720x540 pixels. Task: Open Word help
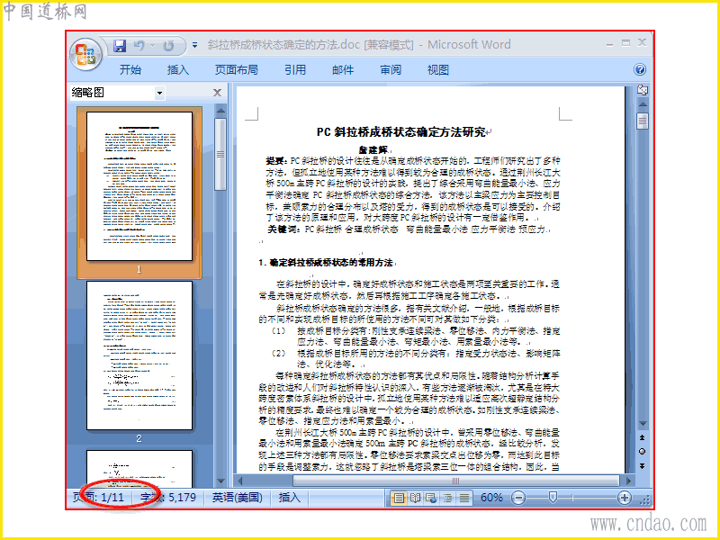(640, 69)
